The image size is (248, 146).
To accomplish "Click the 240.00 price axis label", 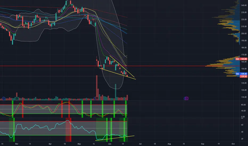I will [244, 5].
